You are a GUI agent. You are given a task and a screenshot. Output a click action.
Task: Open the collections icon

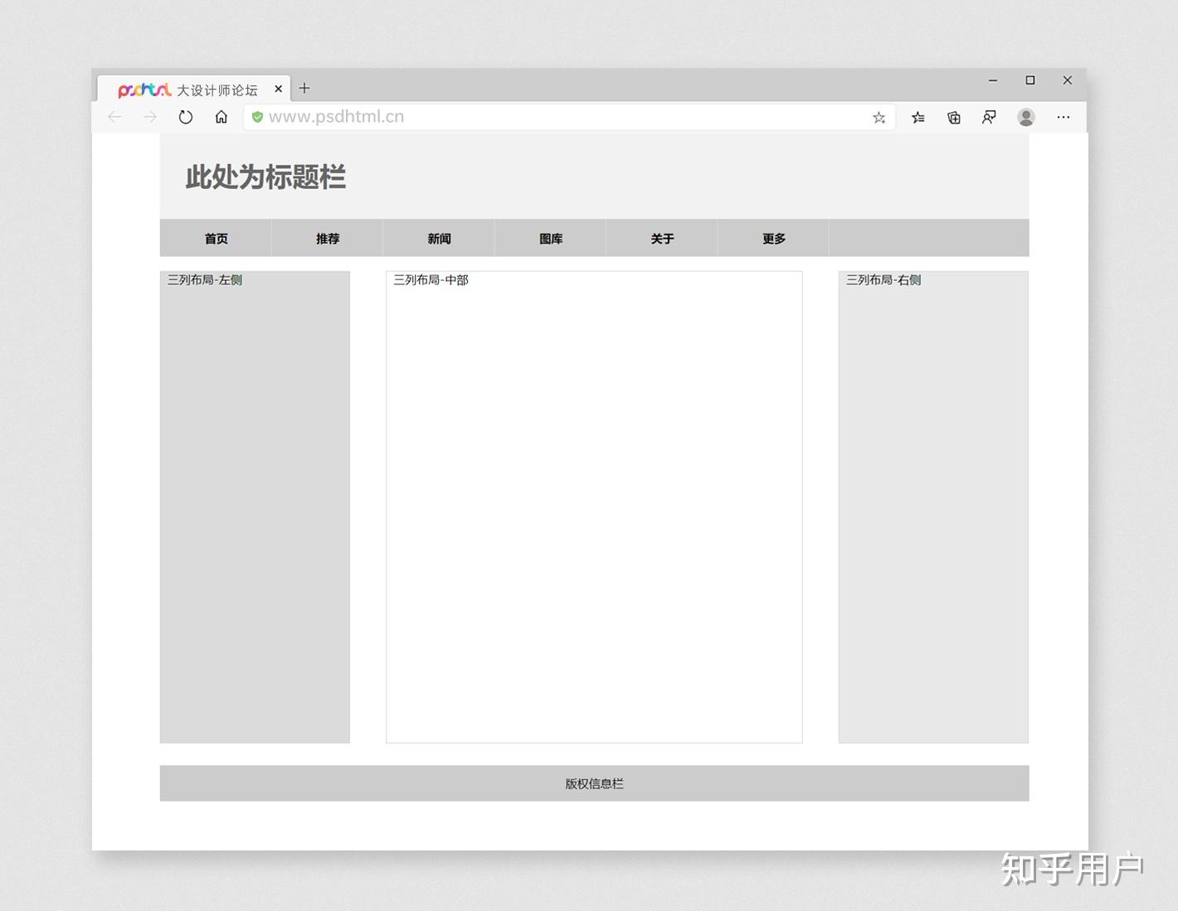pyautogui.click(x=954, y=118)
